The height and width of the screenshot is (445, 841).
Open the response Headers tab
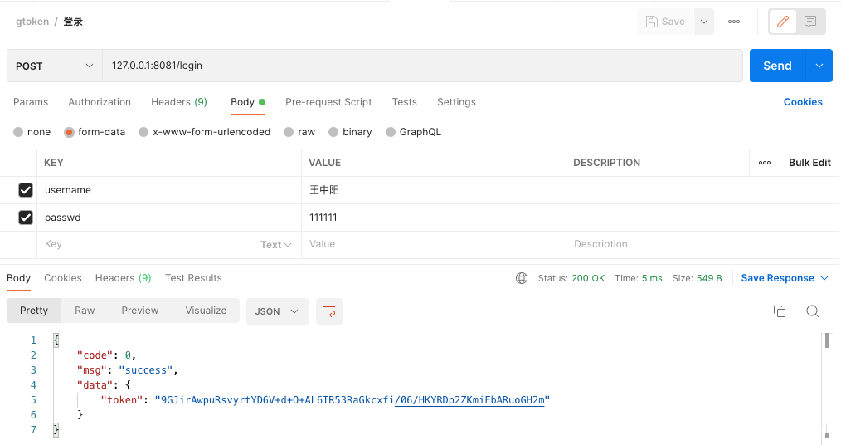123,278
